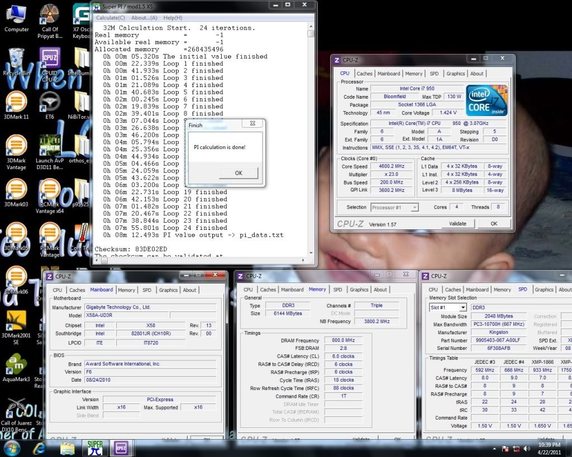Select the memory size 6144 MBytes value
This screenshot has height=457, width=572.
288,313
